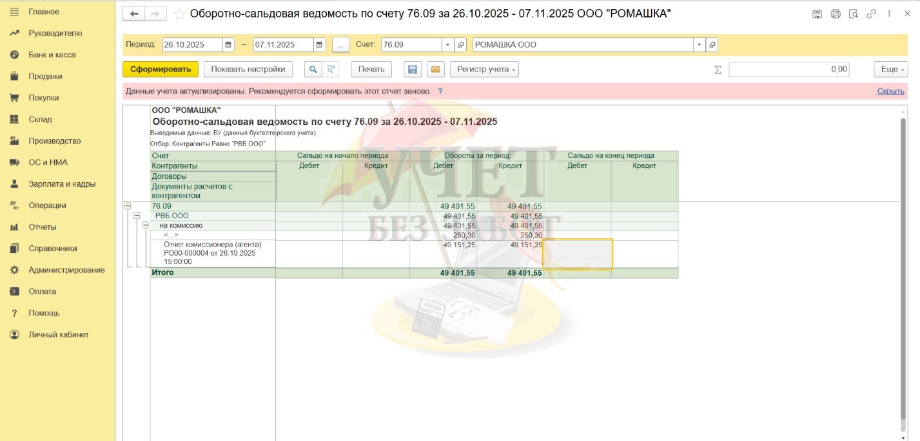Open calendar picker for end date 07.11.2025

[x=319, y=44]
